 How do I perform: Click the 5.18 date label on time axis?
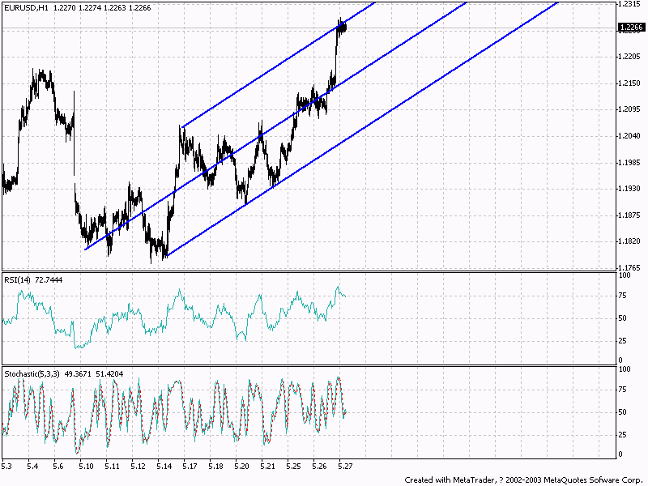click(x=215, y=467)
